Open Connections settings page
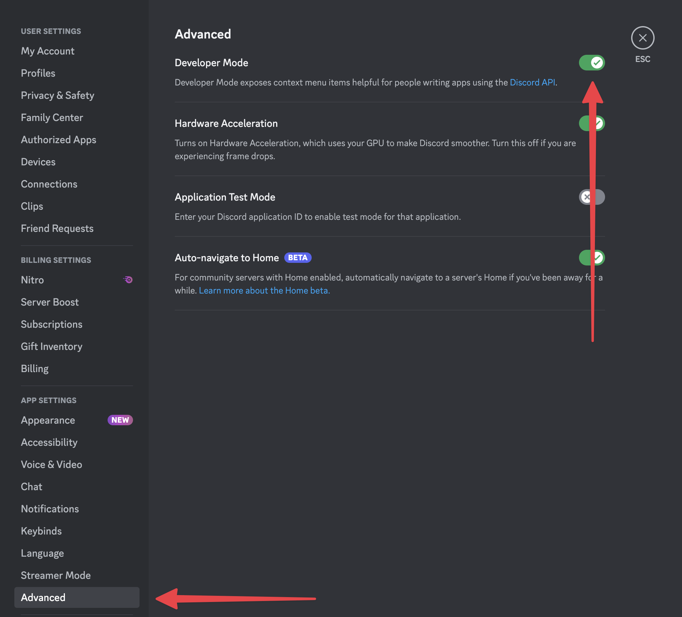Screen dimensions: 682x617 point(49,184)
